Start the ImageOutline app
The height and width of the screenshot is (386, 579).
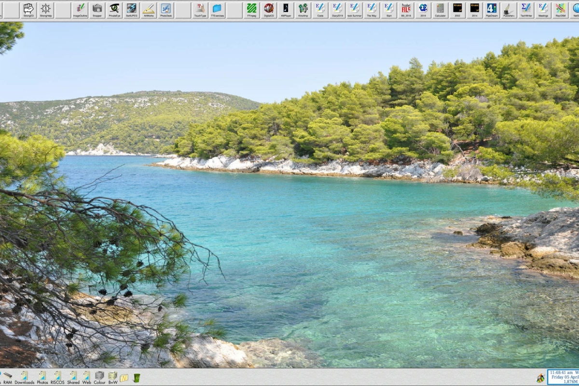coord(80,10)
